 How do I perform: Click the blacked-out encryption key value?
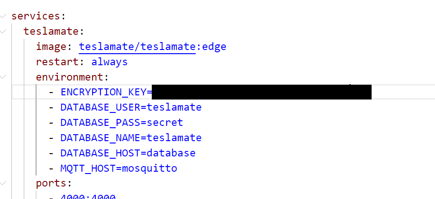click(x=261, y=92)
